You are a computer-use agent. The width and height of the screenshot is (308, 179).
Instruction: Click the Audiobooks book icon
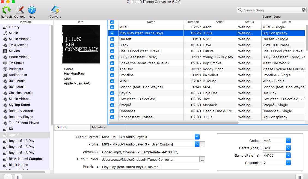tap(5, 75)
